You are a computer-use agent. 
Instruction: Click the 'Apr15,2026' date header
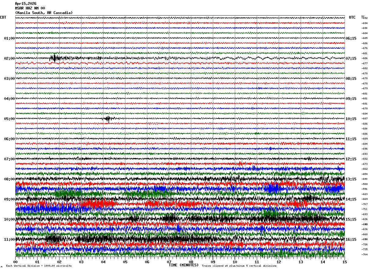[x=26, y=4]
